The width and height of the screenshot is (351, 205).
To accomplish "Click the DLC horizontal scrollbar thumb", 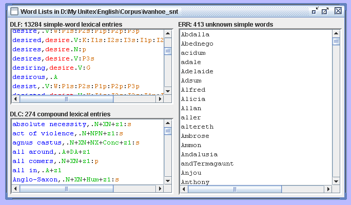I will (x=67, y=189).
